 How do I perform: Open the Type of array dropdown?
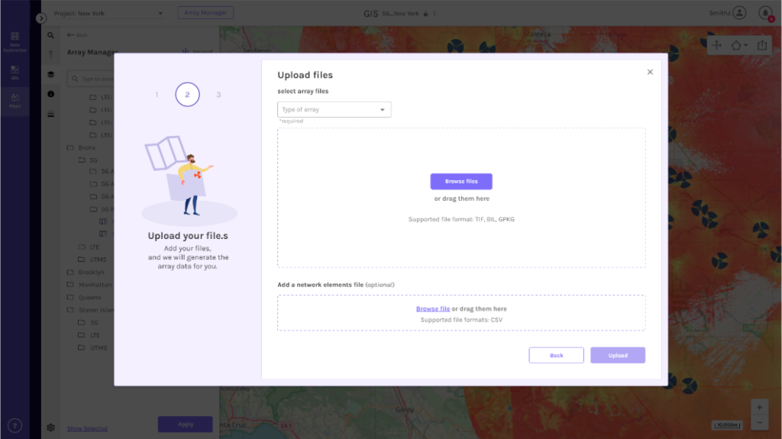click(x=334, y=110)
